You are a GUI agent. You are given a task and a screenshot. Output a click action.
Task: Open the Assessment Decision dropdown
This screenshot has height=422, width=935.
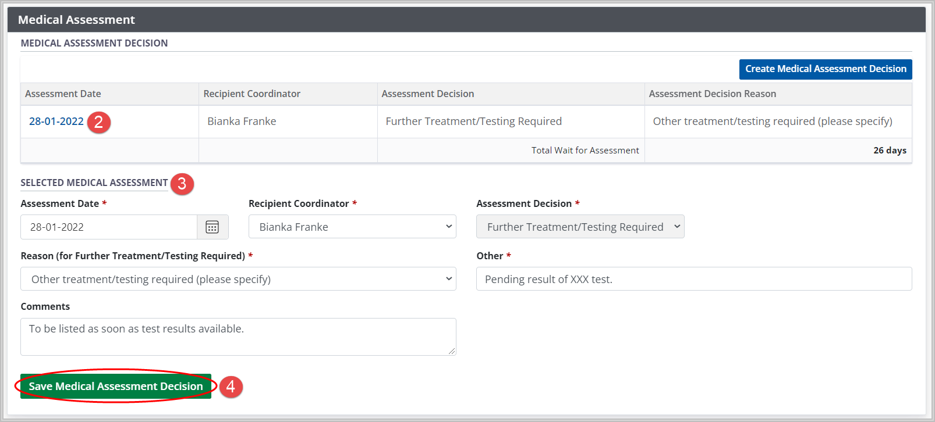[580, 227]
